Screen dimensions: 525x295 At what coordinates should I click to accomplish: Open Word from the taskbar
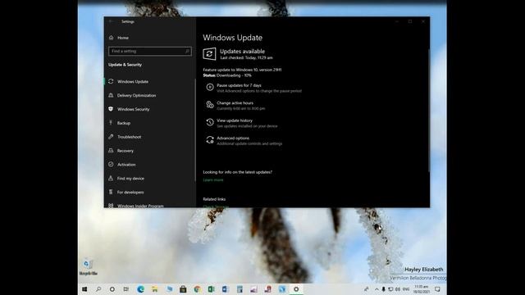226,289
